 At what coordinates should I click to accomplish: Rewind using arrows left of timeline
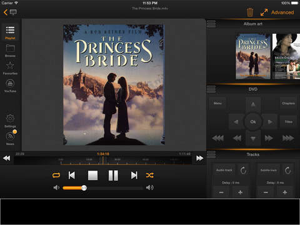pos(7,158)
